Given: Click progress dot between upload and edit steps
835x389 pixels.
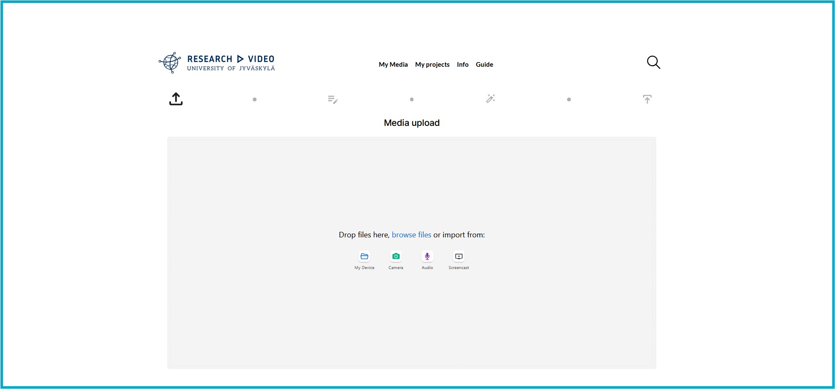Looking at the screenshot, I should coord(254,100).
